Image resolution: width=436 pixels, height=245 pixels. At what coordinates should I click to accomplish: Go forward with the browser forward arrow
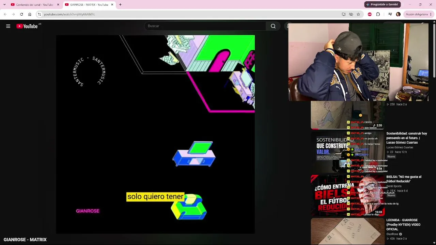pos(13,14)
